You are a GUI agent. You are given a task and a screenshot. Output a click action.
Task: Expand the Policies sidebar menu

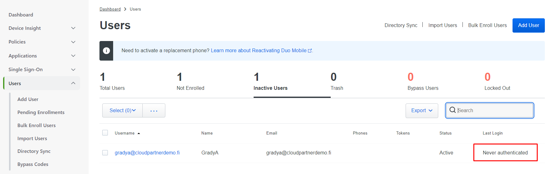(x=73, y=42)
